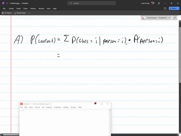This screenshot has width=181, height=136.
Task: Open the Cell menu in Mathematica
Action: coord(43,107)
